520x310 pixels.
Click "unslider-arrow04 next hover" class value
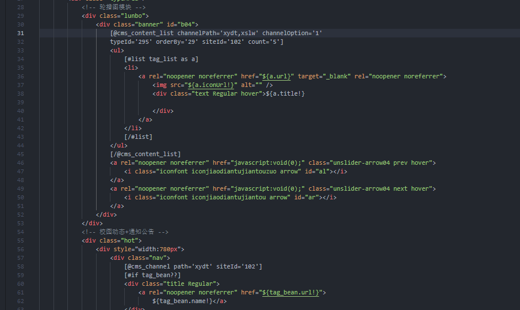[381, 189]
